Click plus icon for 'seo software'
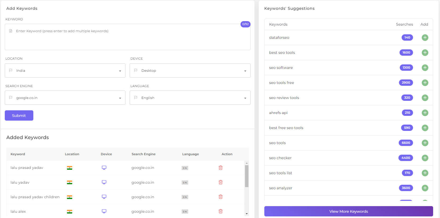Viewport: 440px width, 218px height. click(425, 68)
